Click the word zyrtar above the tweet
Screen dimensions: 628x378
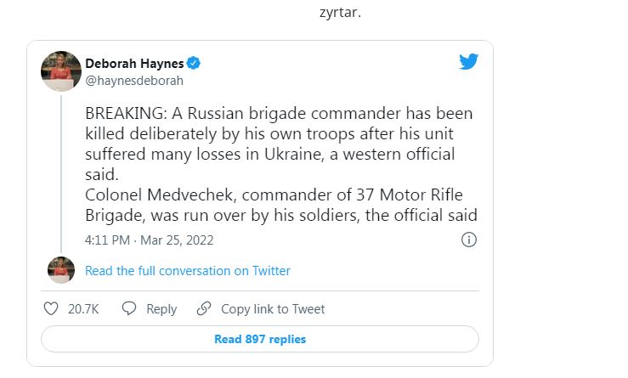pos(340,13)
